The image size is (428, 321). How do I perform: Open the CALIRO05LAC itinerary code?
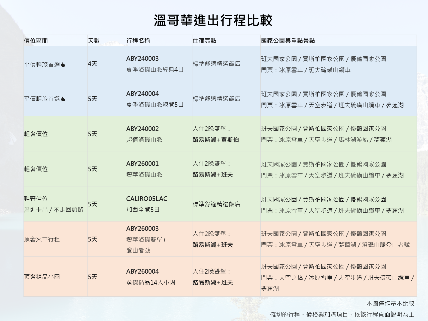147,199
